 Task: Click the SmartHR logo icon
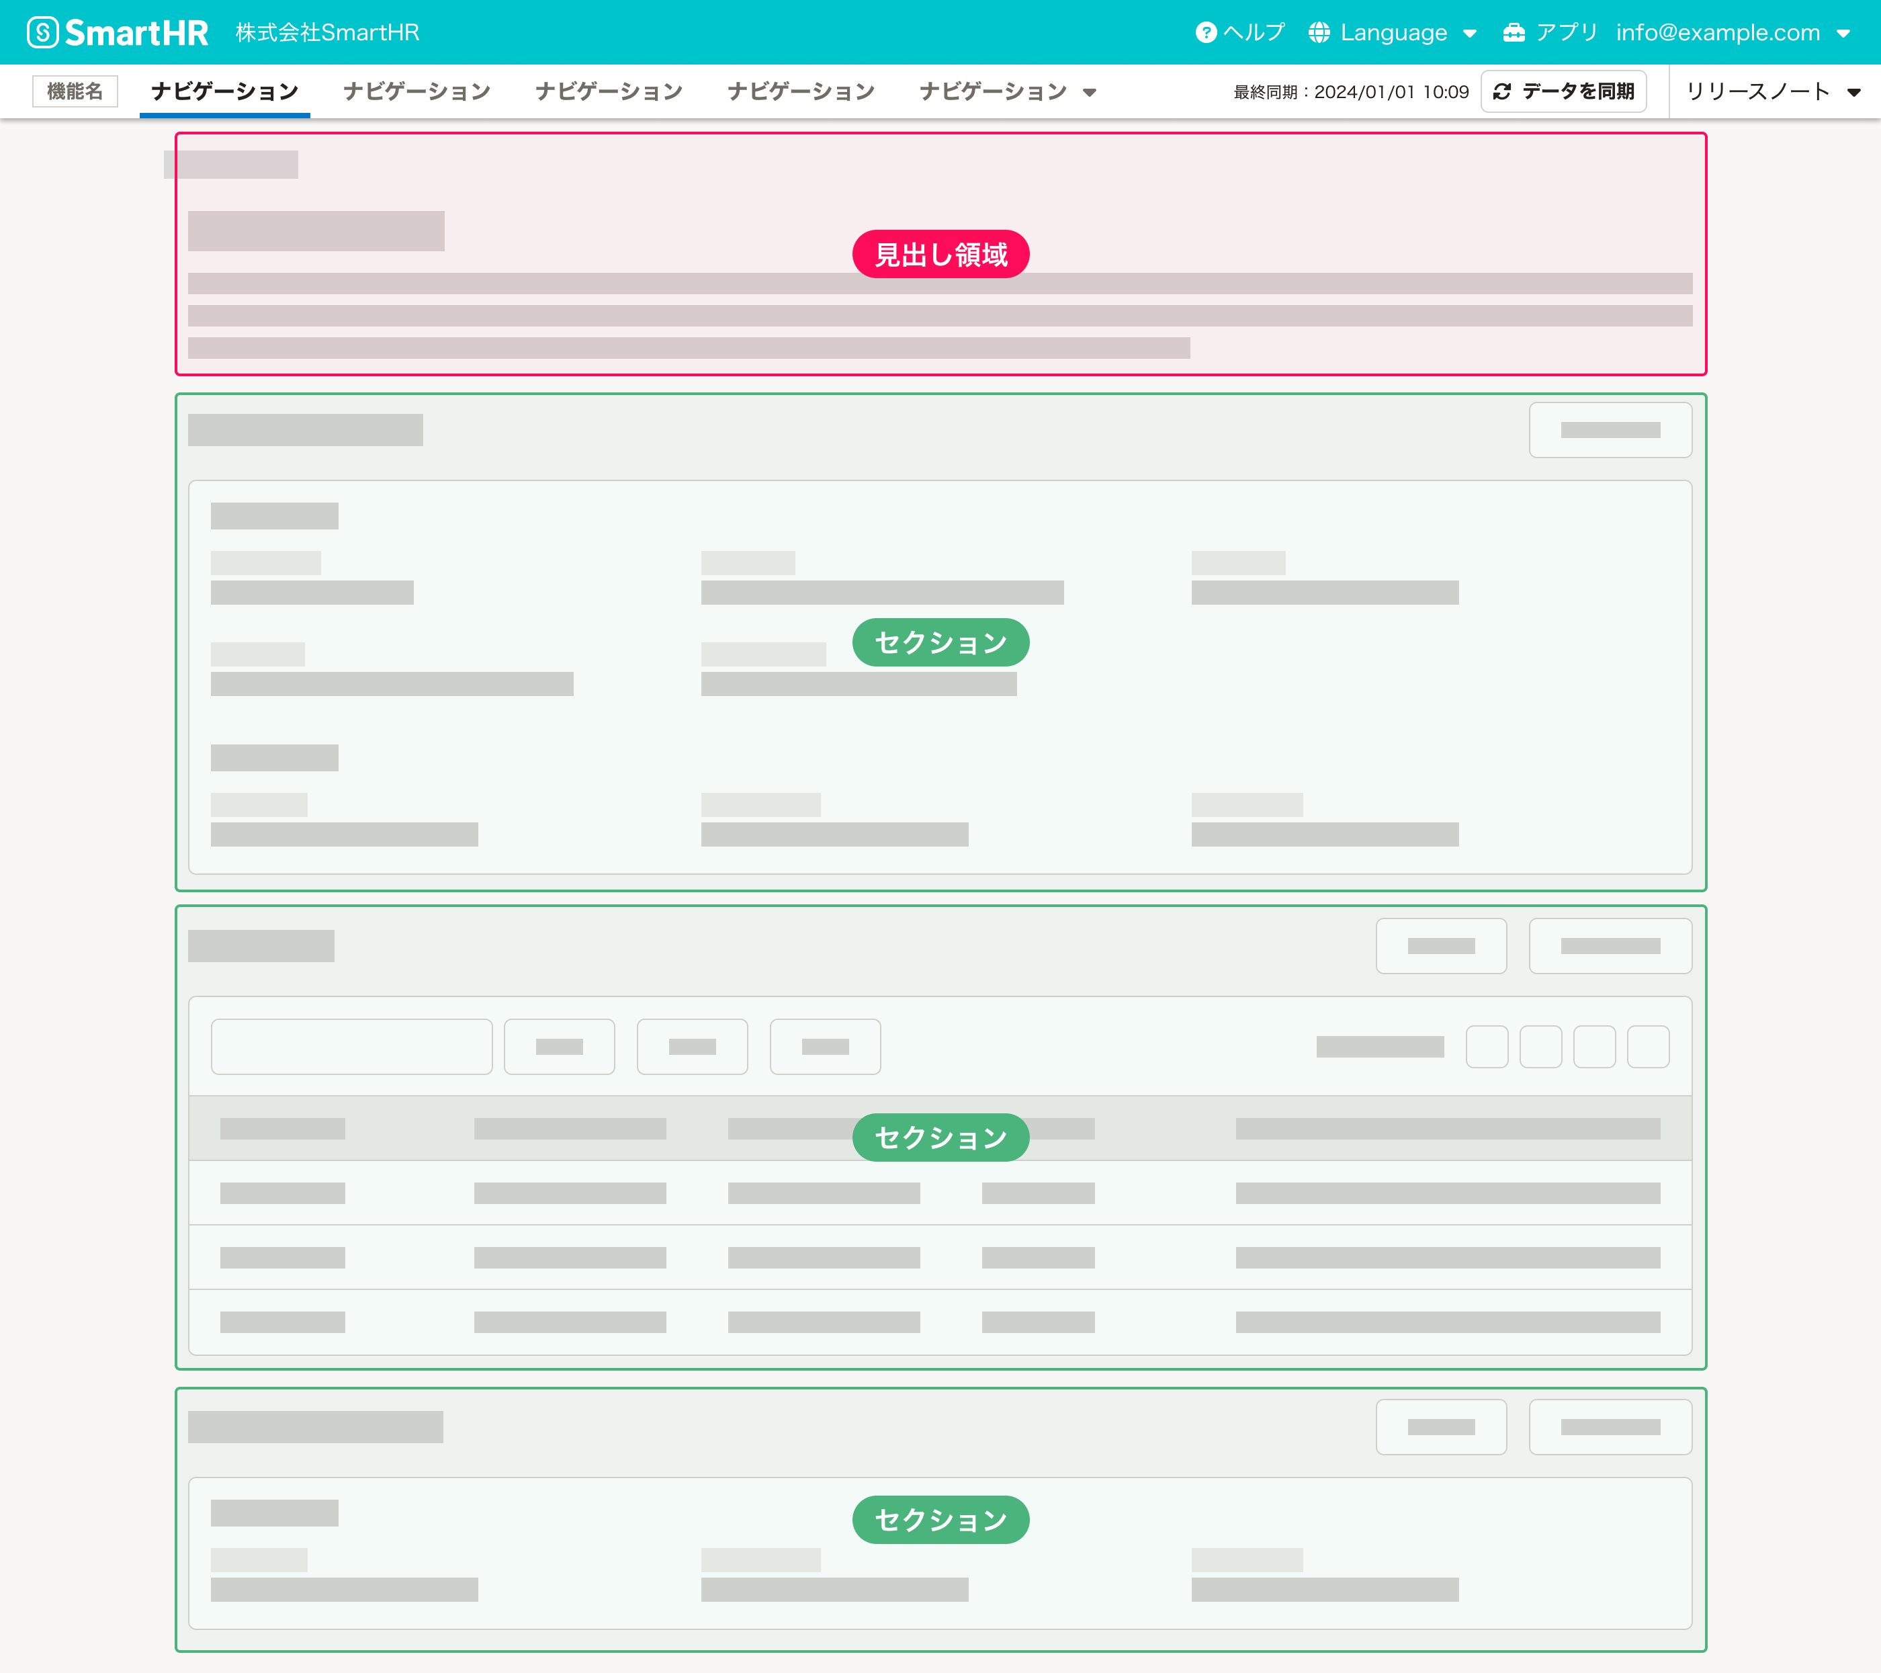pos(42,32)
